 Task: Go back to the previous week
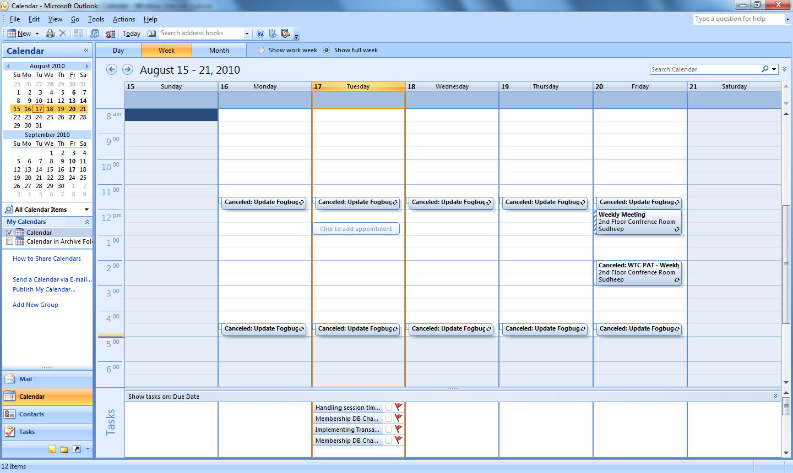click(112, 69)
